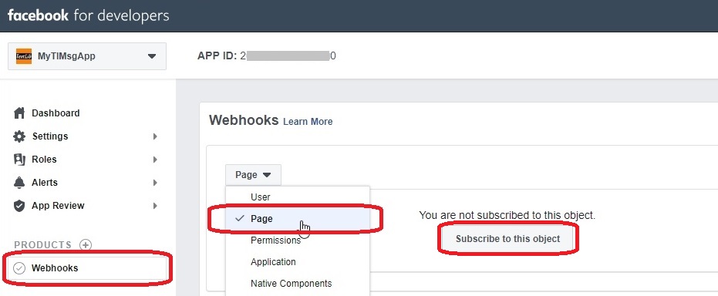This screenshot has height=296, width=718.
Task: Add a product with the plus icon
Action: (x=85, y=245)
